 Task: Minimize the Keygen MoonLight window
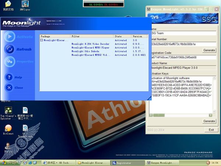[207, 9]
